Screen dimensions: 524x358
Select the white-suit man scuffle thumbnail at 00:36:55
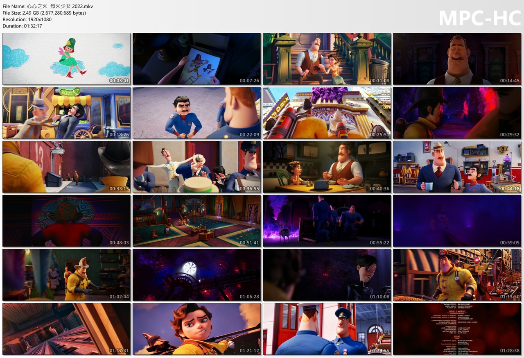[x=196, y=167]
